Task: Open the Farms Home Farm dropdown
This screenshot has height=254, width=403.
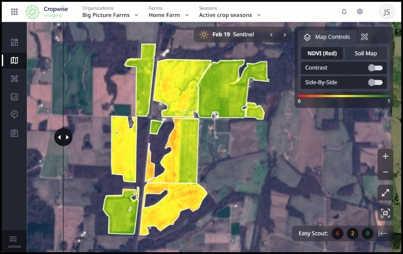Action: point(169,15)
